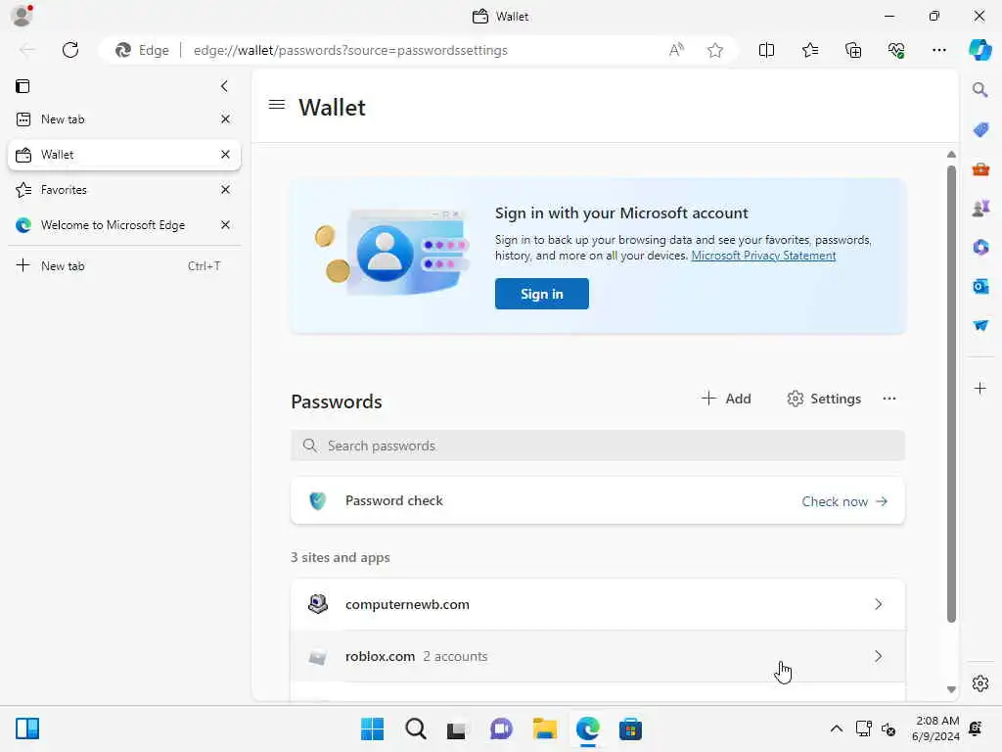The image size is (1002, 752).
Task: Click the tab actions menu icon
Action: tap(23, 86)
